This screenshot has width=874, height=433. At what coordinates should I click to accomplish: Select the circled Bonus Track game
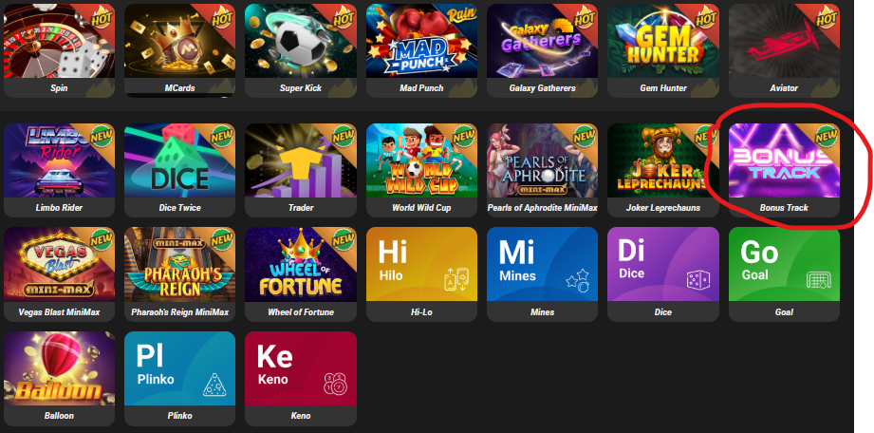coord(784,170)
